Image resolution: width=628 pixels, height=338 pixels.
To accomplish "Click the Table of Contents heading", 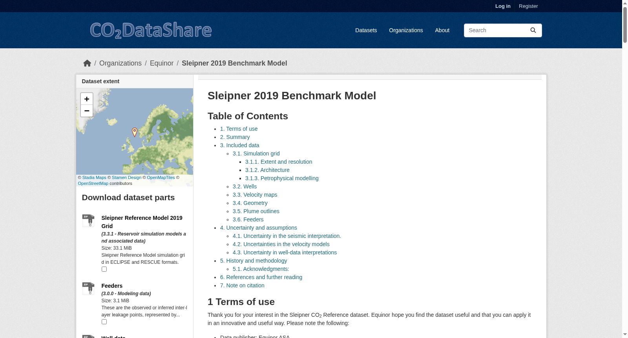I will point(248,116).
